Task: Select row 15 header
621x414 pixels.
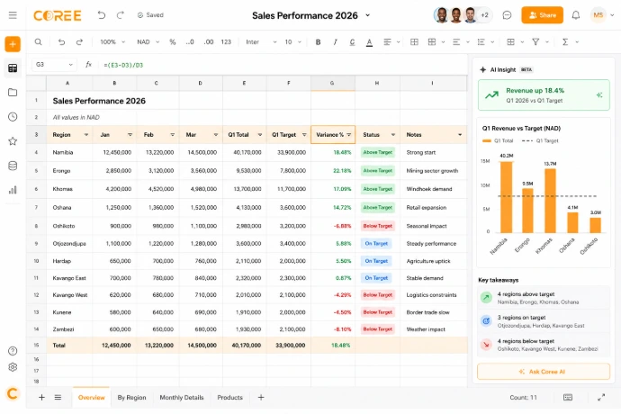Action: (36, 345)
